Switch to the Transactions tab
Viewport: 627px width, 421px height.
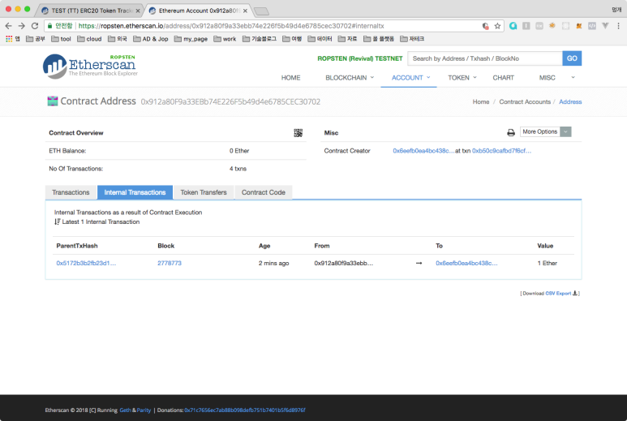tap(71, 192)
